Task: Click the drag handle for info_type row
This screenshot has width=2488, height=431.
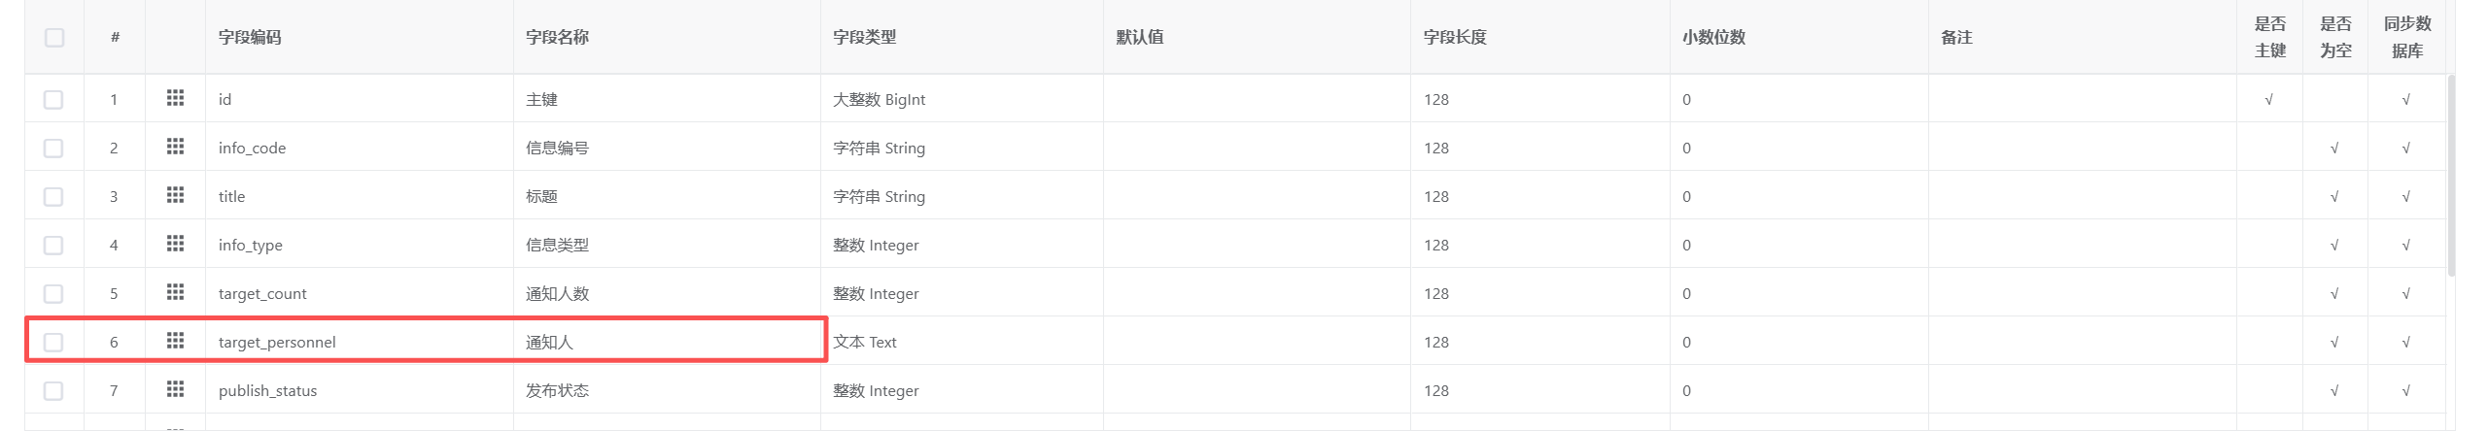Action: coord(175,244)
